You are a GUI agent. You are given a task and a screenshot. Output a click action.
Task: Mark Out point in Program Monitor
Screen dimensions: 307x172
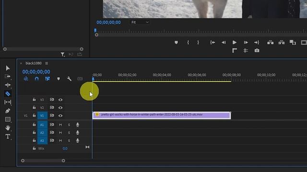click(198, 43)
